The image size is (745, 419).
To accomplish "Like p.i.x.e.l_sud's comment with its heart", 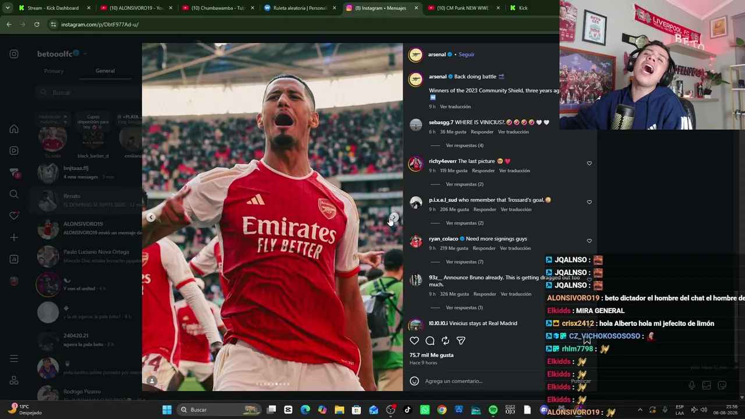I will [589, 202].
